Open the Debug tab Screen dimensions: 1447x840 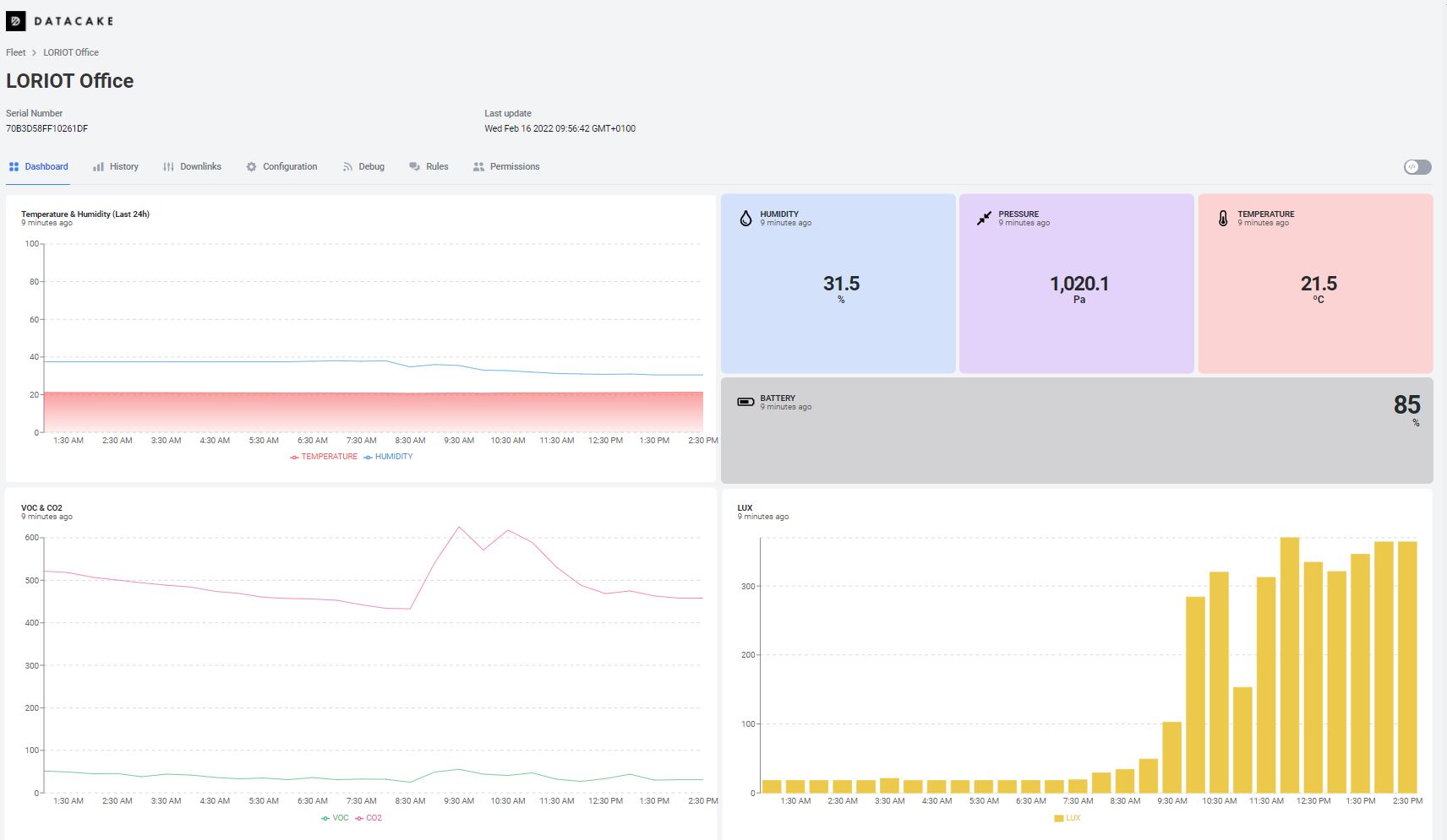click(363, 166)
